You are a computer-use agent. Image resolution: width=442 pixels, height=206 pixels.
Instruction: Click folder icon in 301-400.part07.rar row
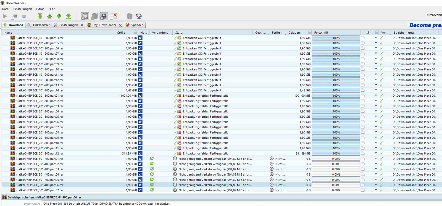(x=363, y=190)
